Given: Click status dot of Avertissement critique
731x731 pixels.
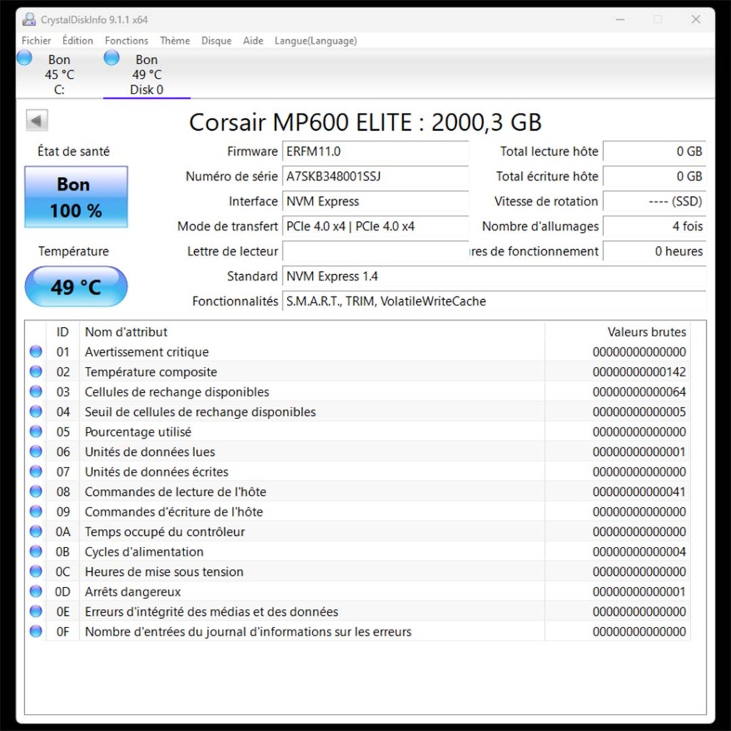Looking at the screenshot, I should coord(36,351).
